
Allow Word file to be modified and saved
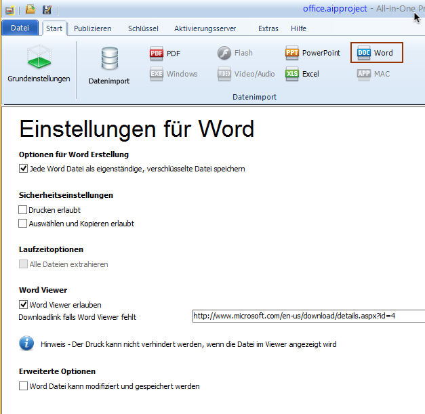[x=24, y=386]
